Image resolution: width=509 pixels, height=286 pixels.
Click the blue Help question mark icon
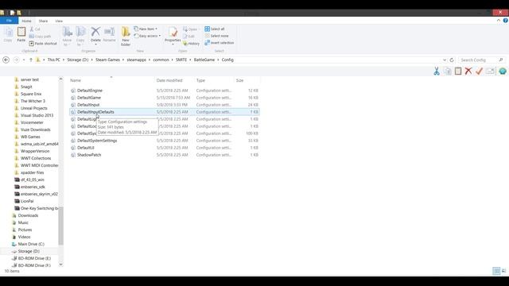click(x=506, y=21)
